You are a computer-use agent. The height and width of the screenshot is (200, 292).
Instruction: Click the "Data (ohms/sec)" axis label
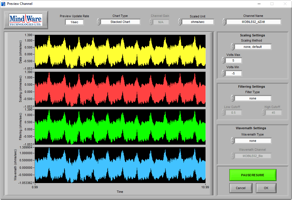coord(21,52)
